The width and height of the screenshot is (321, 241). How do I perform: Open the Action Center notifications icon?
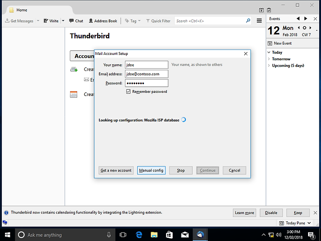click(x=311, y=235)
